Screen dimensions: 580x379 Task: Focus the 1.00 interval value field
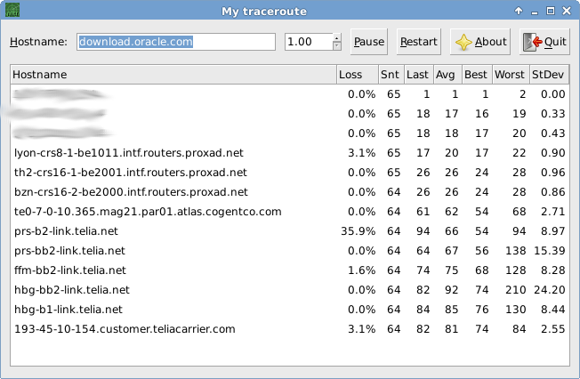click(308, 42)
